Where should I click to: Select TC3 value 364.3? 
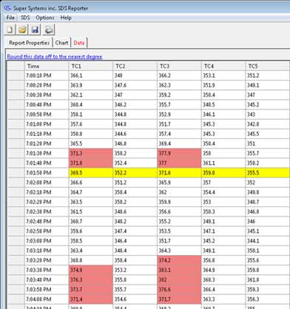(x=179, y=251)
